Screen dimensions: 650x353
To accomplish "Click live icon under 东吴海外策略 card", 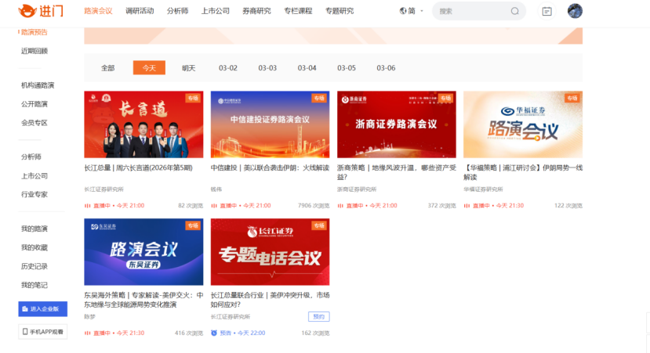I will [x=87, y=333].
